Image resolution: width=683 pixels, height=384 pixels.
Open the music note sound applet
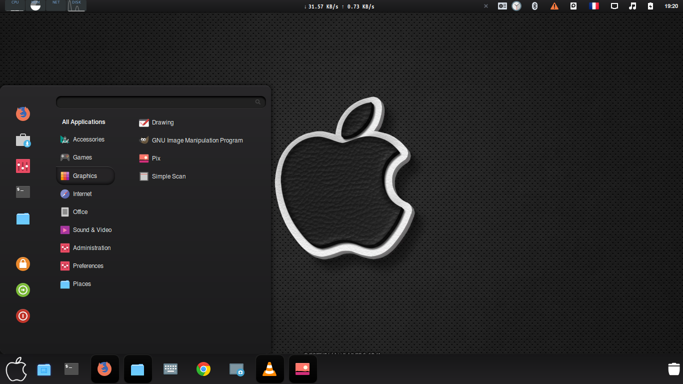pos(632,6)
